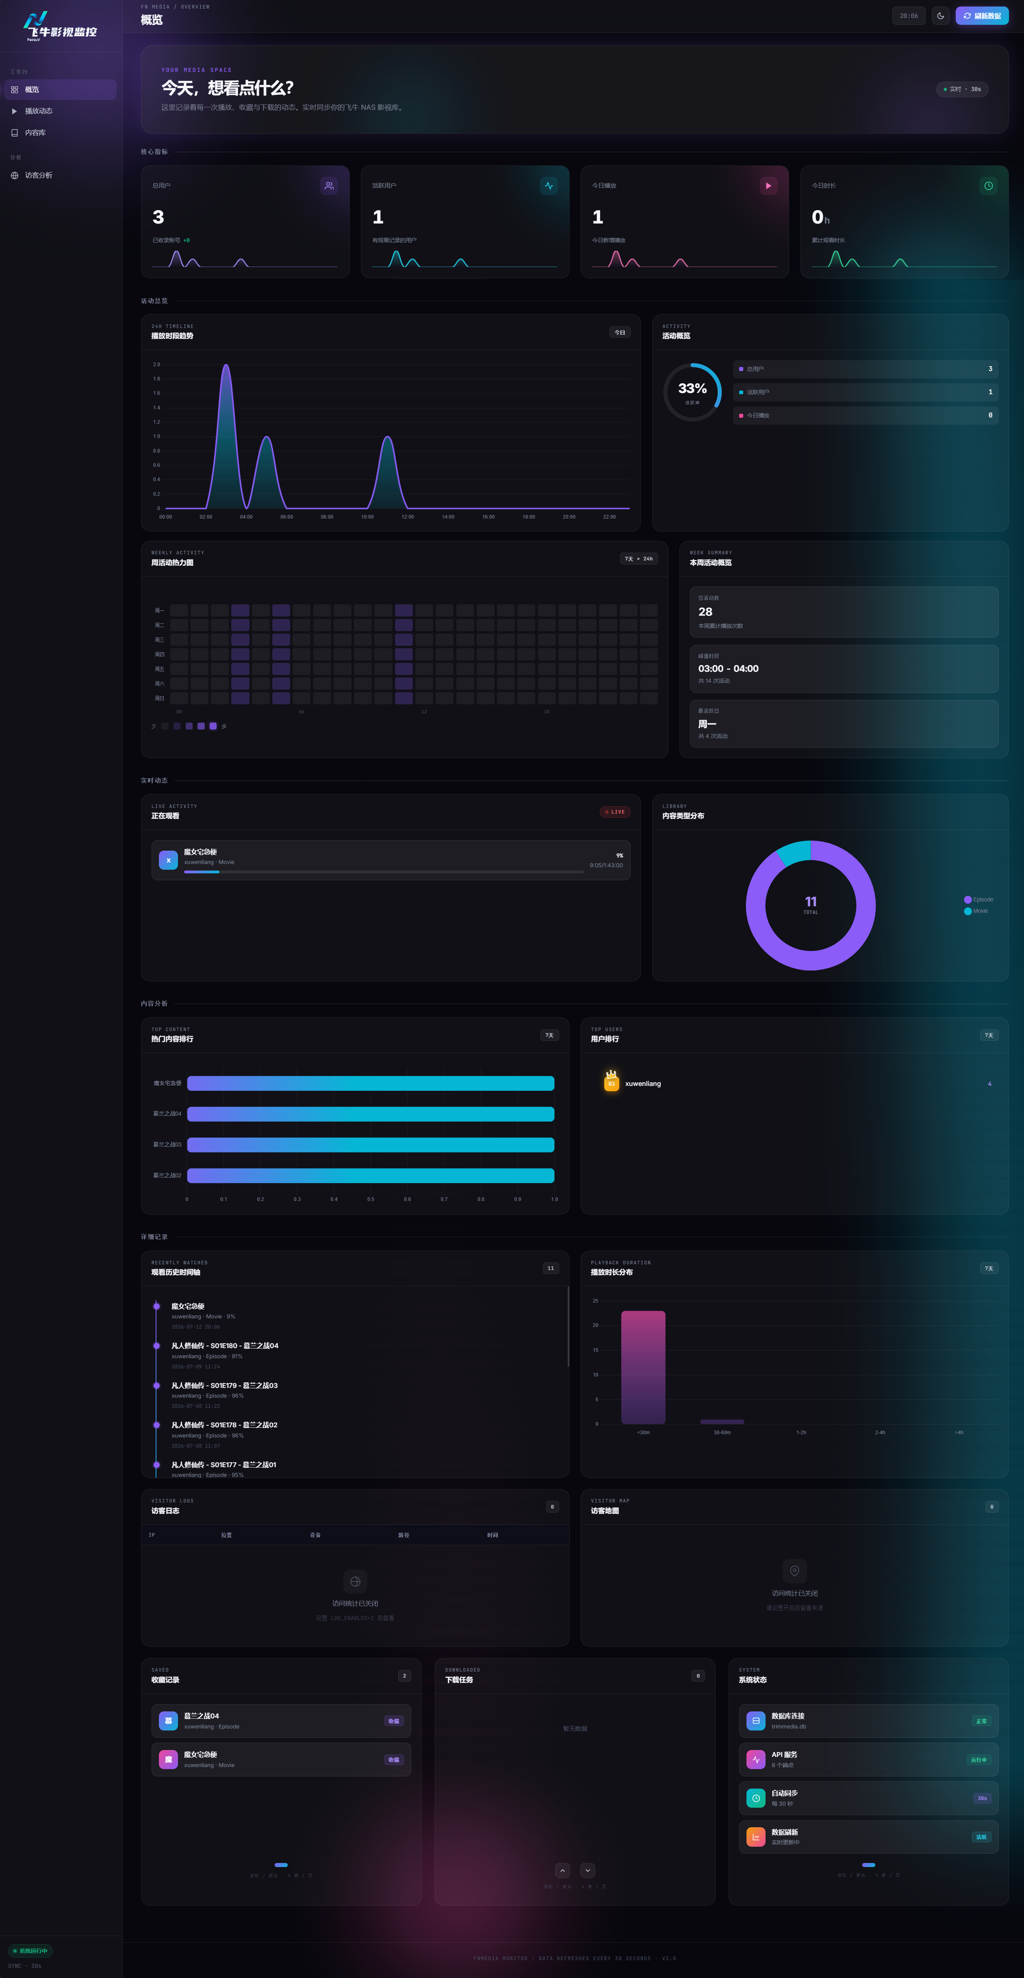The image size is (1024, 1978).
Task: Click the 峰值时段 03:00 - 04:00 card
Action: pos(844,669)
